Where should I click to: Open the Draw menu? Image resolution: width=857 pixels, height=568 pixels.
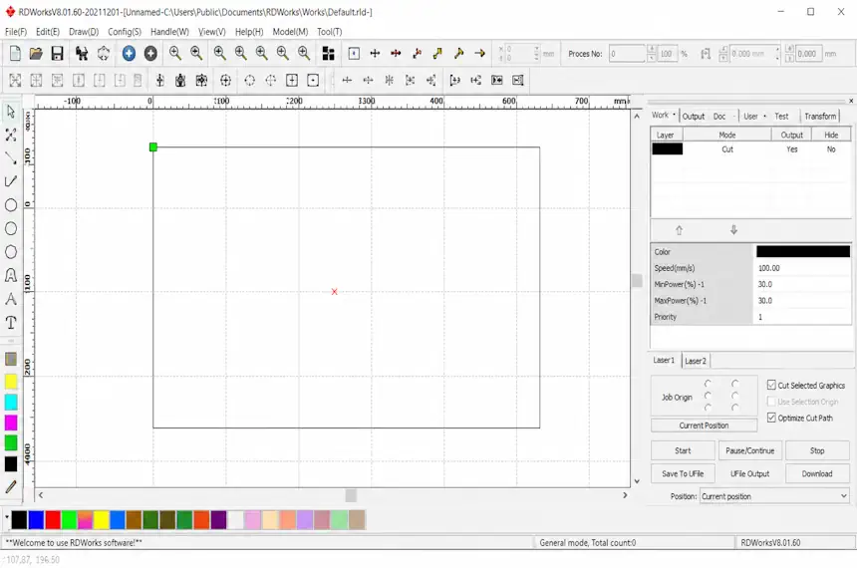coord(84,32)
